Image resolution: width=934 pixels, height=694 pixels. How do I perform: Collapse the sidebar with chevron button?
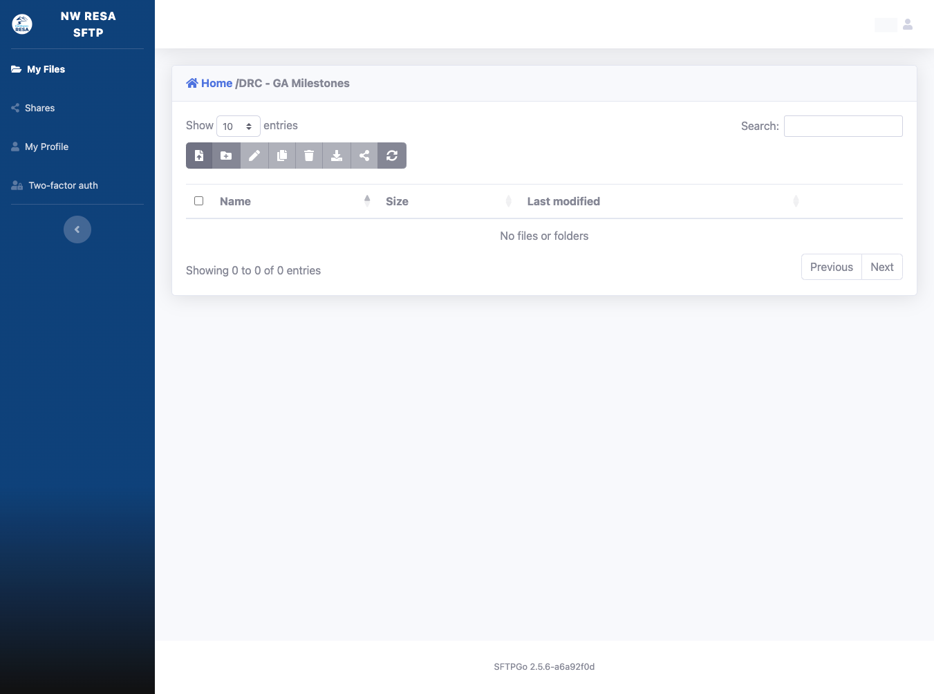tap(77, 229)
